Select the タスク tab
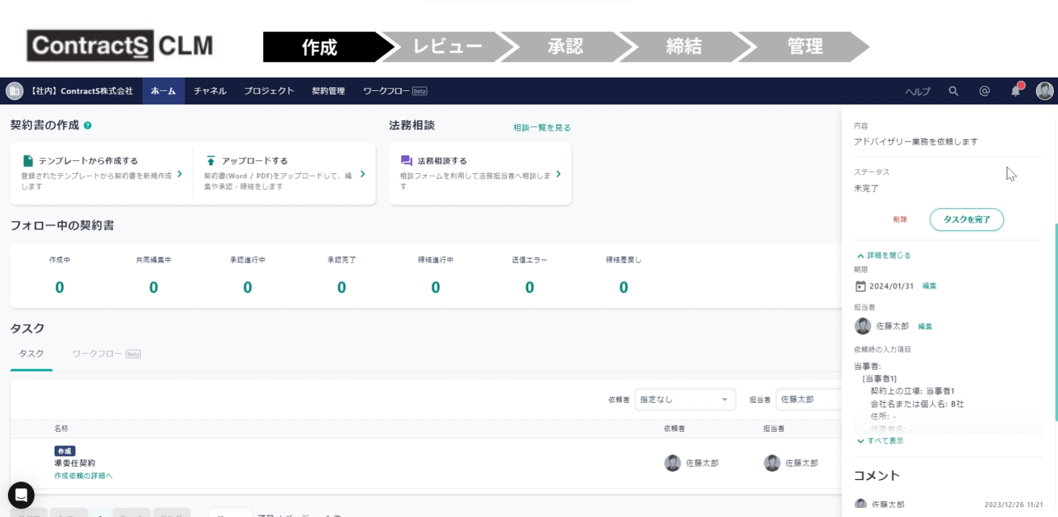Image resolution: width=1058 pixels, height=517 pixels. (31, 354)
